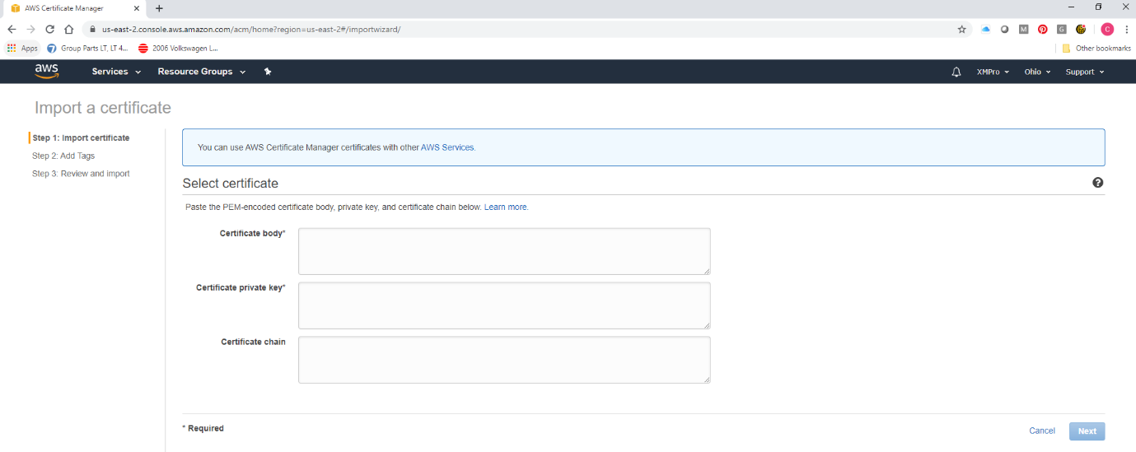Click the Cancel link

pos(1042,431)
